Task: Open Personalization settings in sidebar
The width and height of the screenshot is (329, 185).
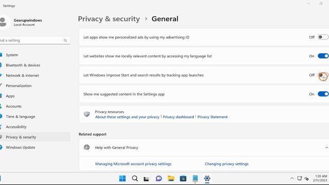Action: coord(19,86)
